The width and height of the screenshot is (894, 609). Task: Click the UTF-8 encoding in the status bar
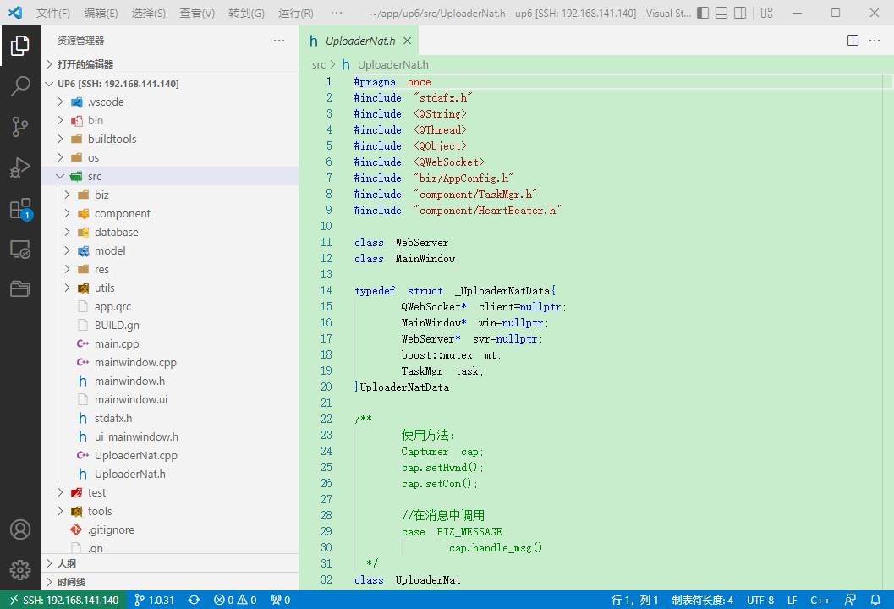[760, 600]
